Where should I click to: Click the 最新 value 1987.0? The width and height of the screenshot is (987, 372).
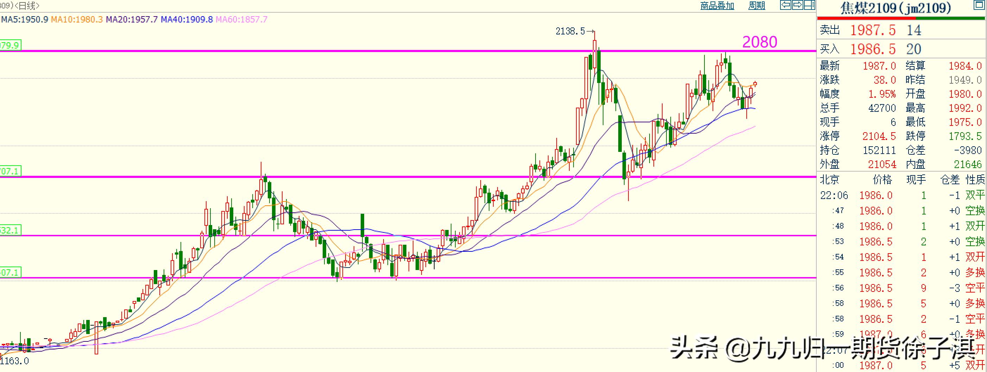click(879, 66)
